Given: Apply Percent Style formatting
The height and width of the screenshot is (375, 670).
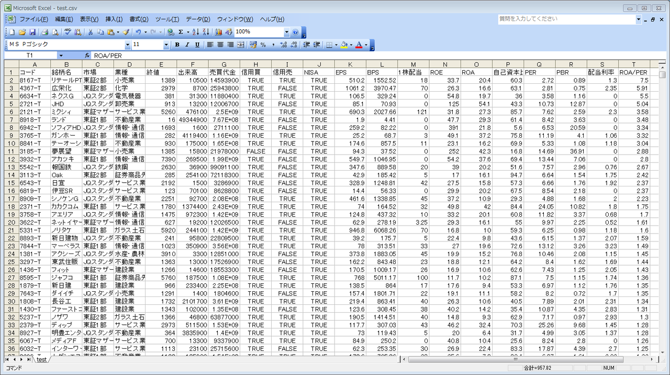Looking at the screenshot, I should [x=263, y=45].
